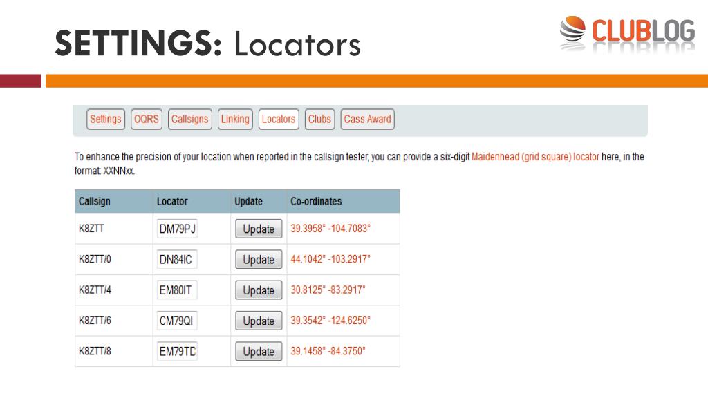Go to the Linking tab
The height and width of the screenshot is (398, 708).
[x=235, y=119]
